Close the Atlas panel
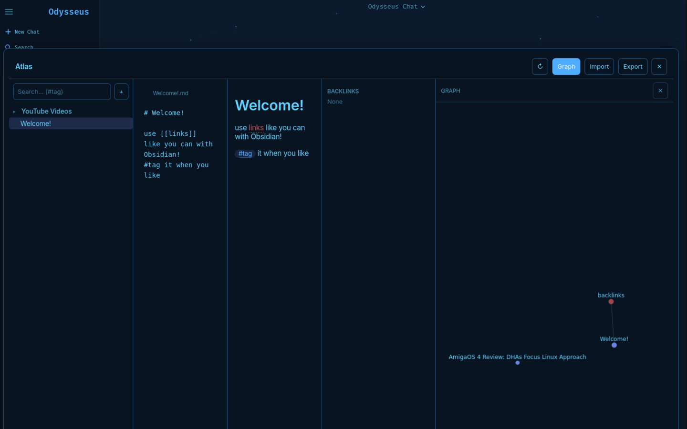Screen dimensions: 687x429 coord(659,67)
